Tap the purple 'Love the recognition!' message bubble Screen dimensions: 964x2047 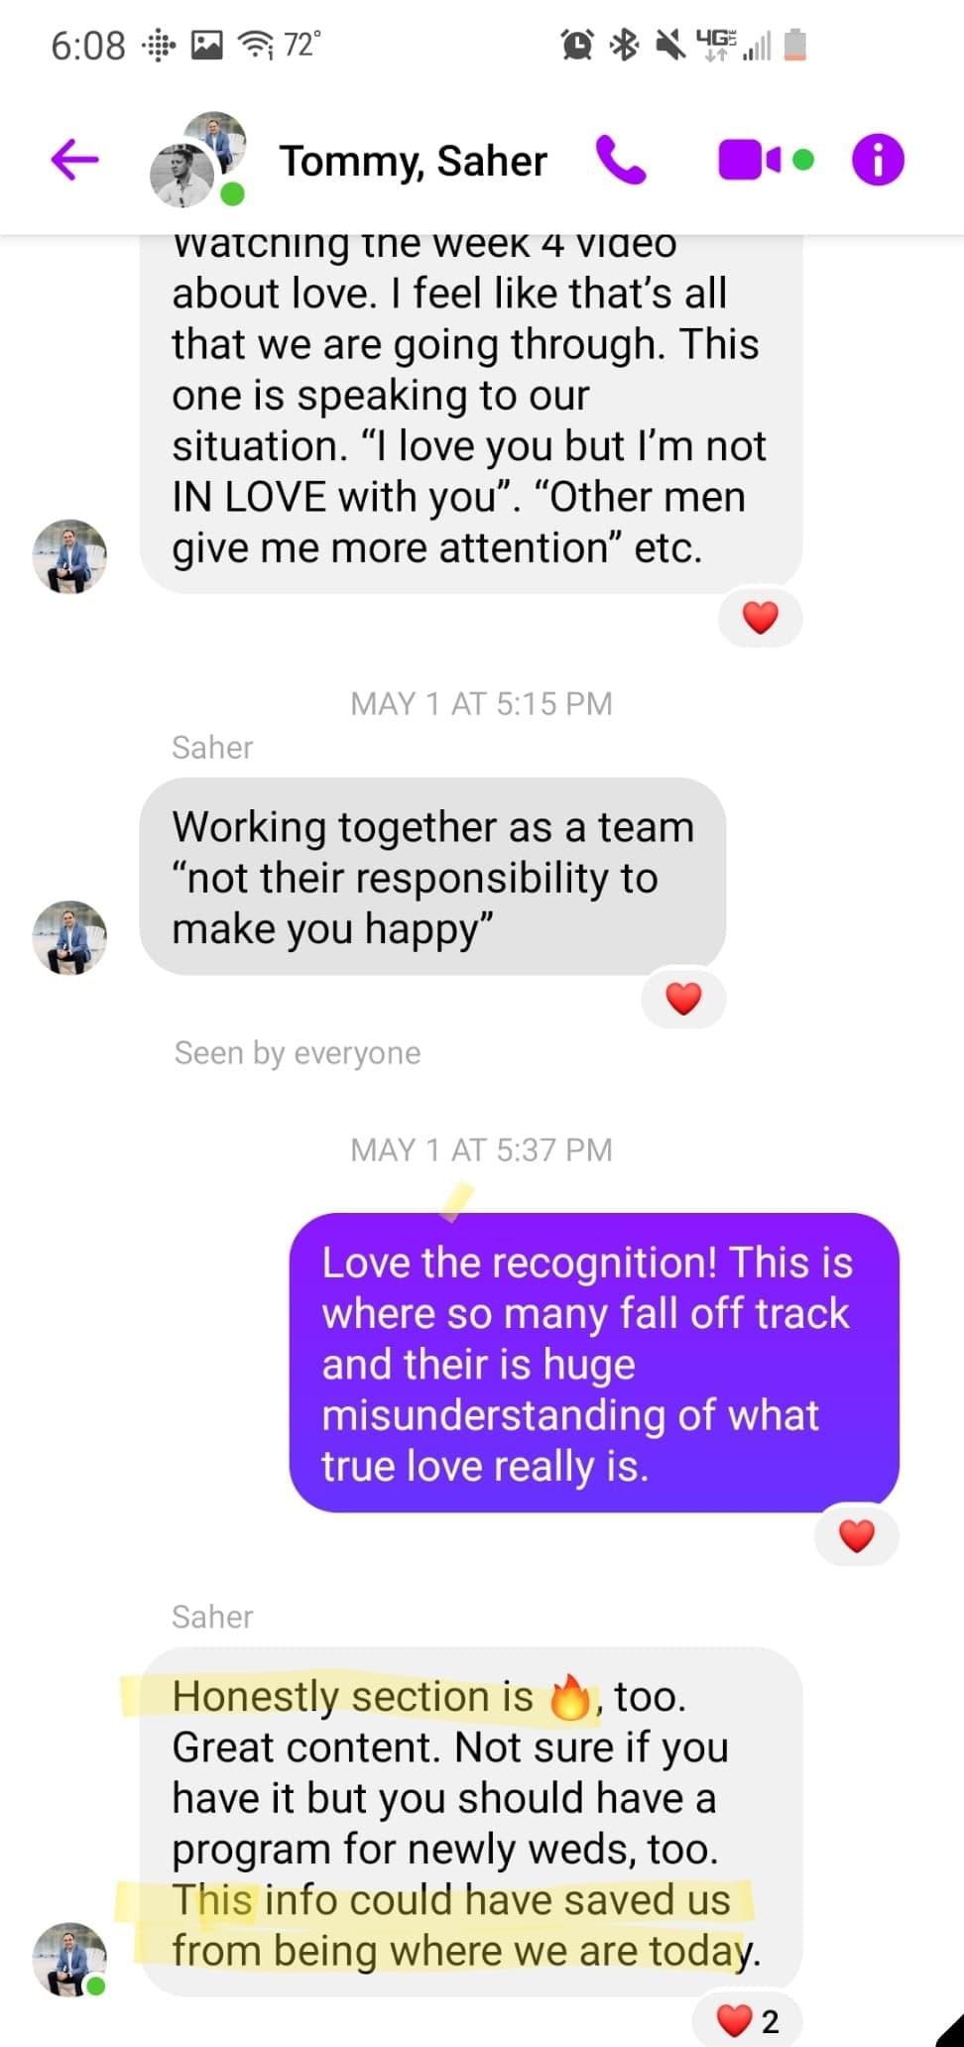pyautogui.click(x=594, y=1363)
